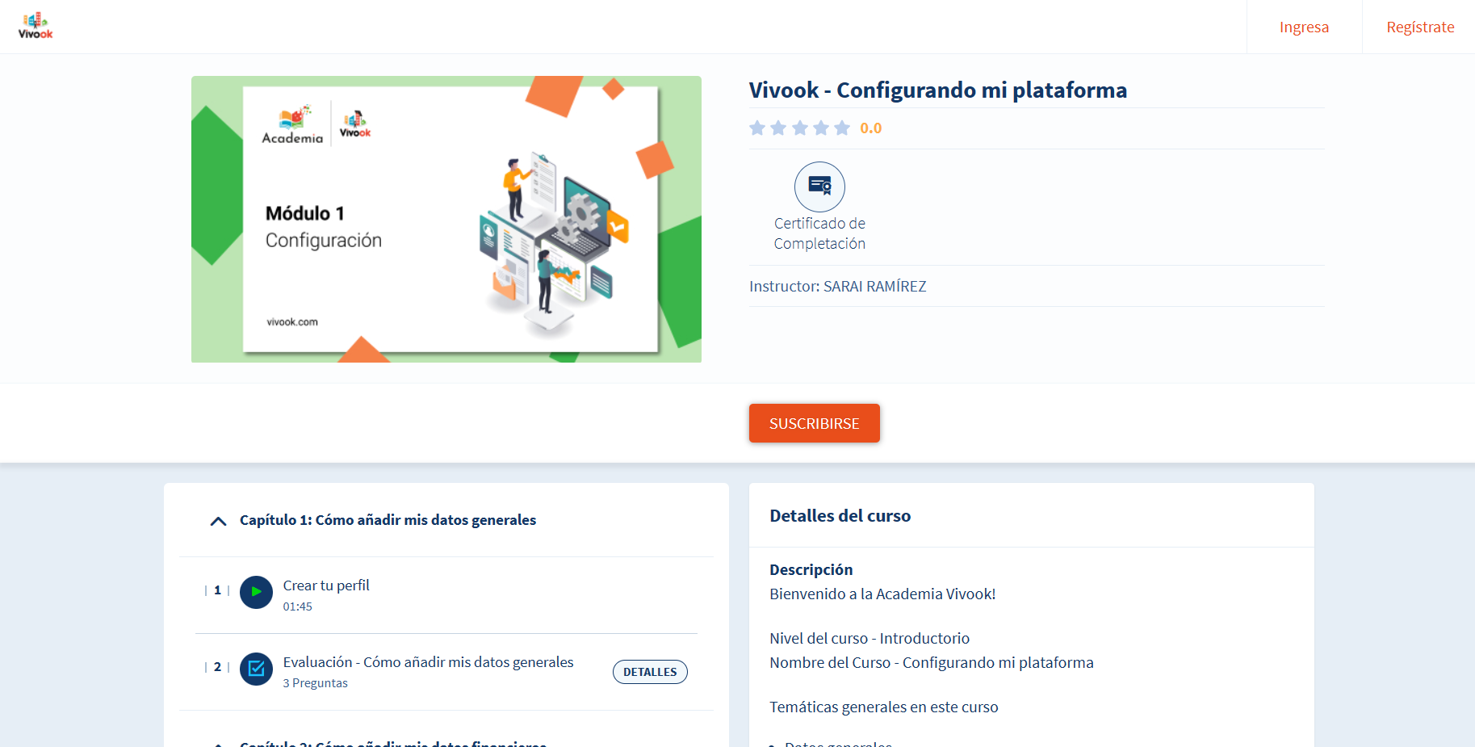Screen dimensions: 1475x747
Task: Click the Capítulo 1 heading text
Action: [388, 520]
